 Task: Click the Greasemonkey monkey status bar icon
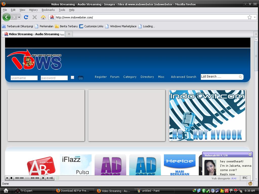tap(250, 183)
